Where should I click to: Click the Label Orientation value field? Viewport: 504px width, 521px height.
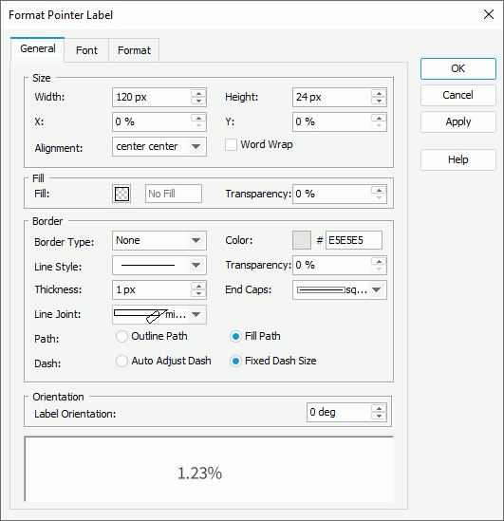tap(339, 413)
